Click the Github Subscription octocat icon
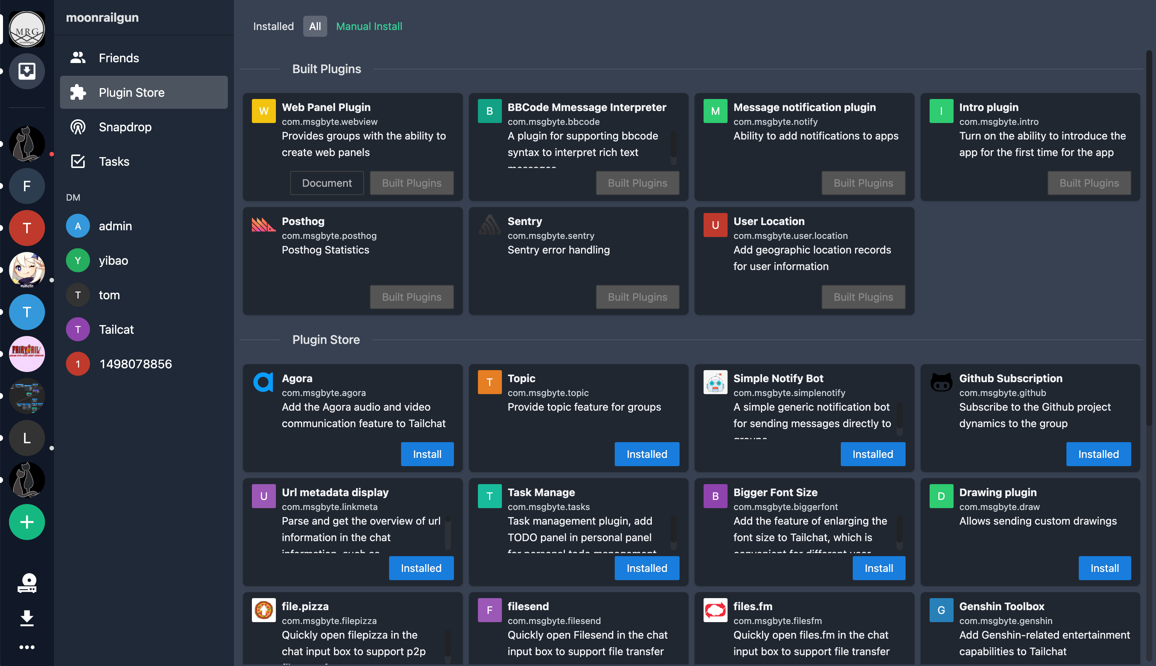 point(941,382)
